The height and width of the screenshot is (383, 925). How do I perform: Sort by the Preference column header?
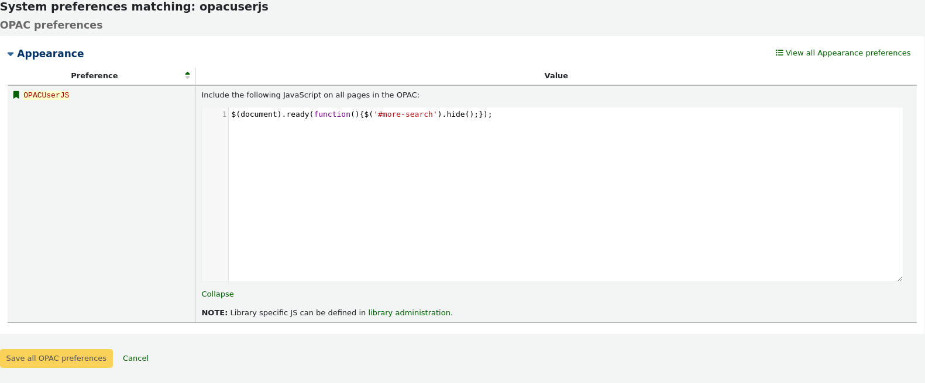[x=94, y=76]
